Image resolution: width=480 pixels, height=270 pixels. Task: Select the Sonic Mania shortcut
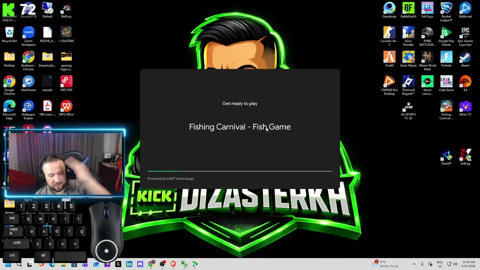(x=408, y=59)
